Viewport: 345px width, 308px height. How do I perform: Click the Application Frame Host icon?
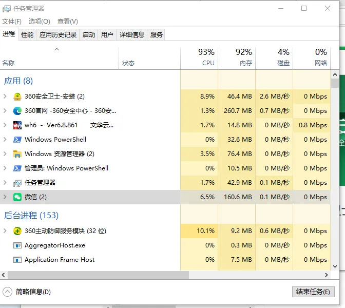pos(17,260)
